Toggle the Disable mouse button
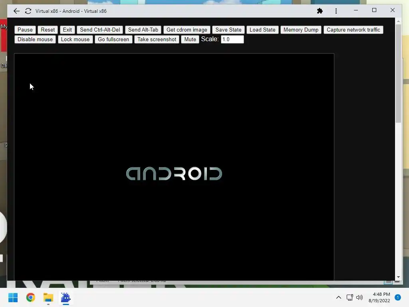The height and width of the screenshot is (307, 409). pyautogui.click(x=35, y=40)
